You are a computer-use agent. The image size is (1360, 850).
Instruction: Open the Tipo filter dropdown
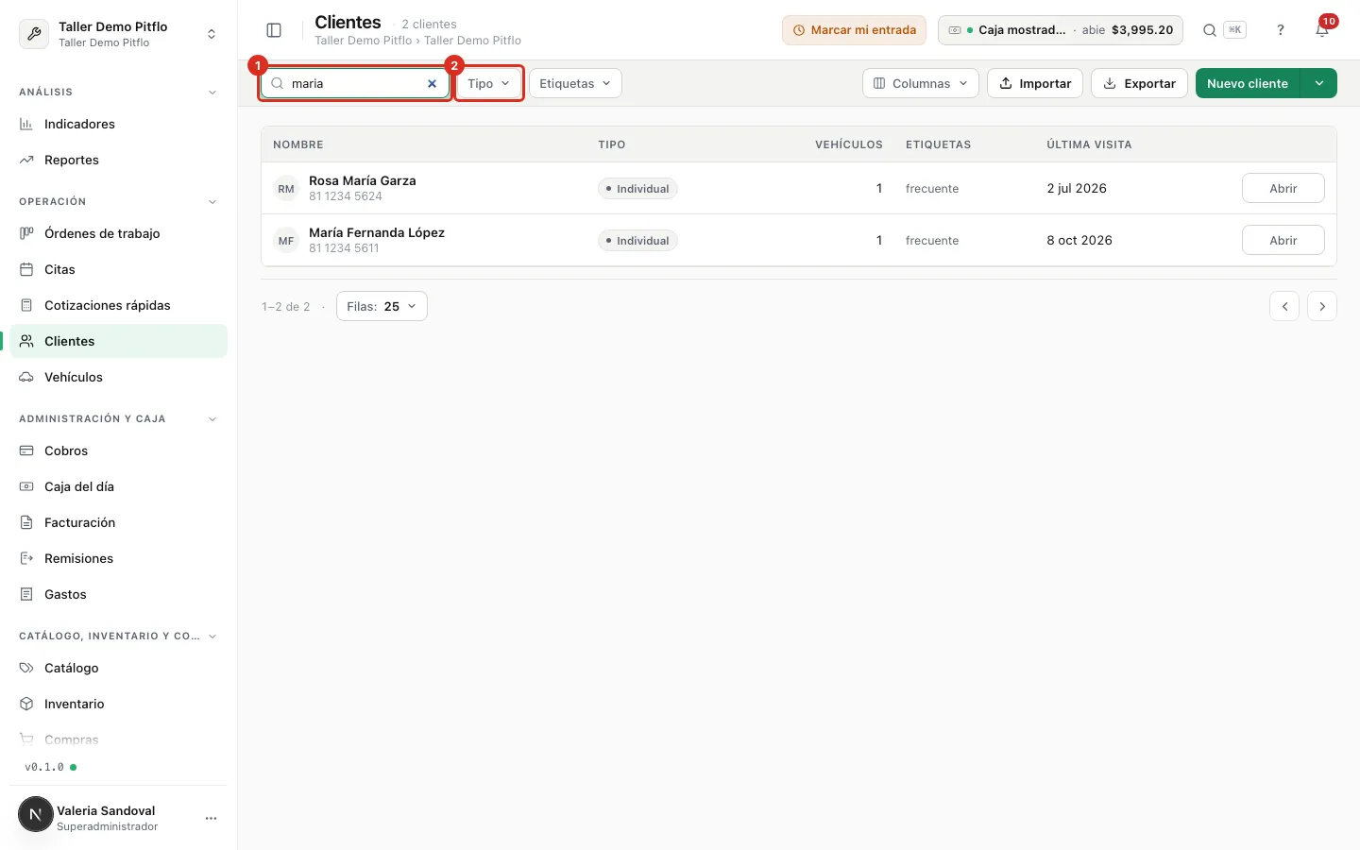[489, 83]
